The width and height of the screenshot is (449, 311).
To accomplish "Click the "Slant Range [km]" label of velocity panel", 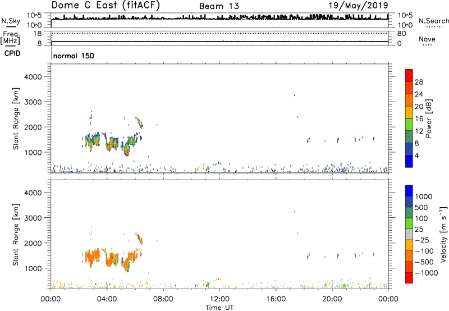I will pos(16,235).
